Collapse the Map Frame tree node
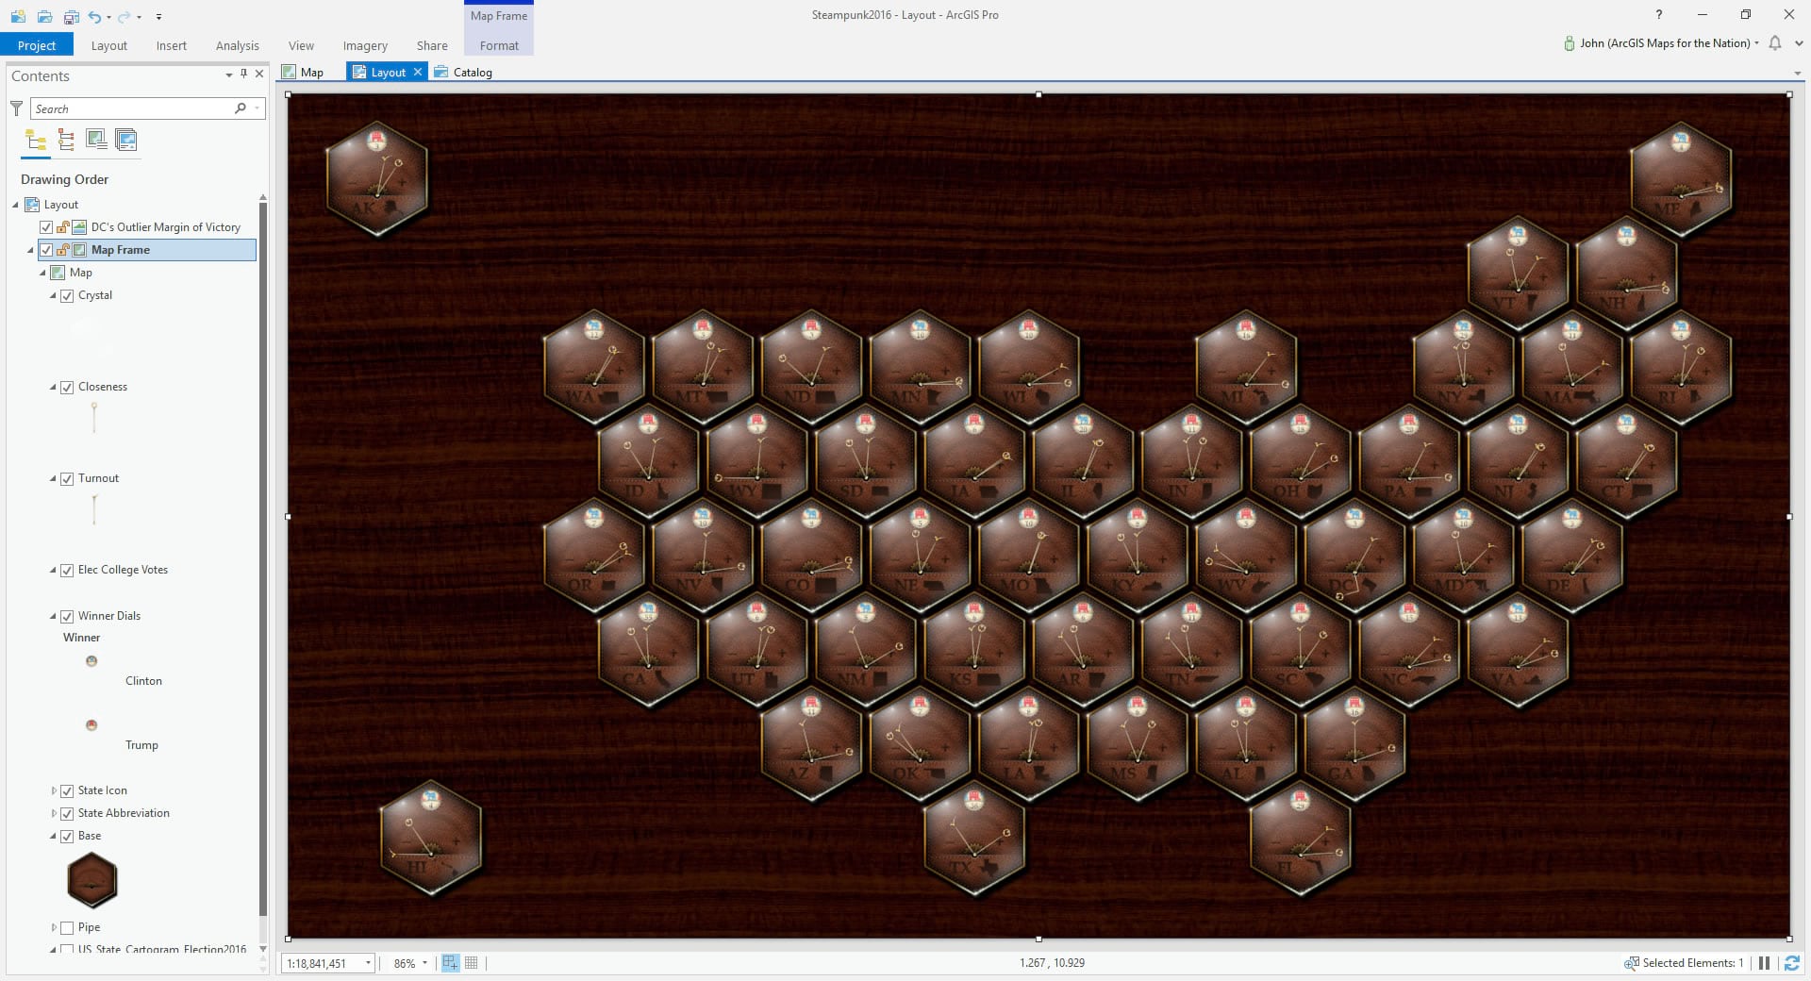Viewport: 1811px width, 981px height. click(30, 250)
